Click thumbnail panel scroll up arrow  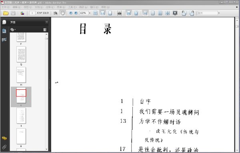coord(46,34)
